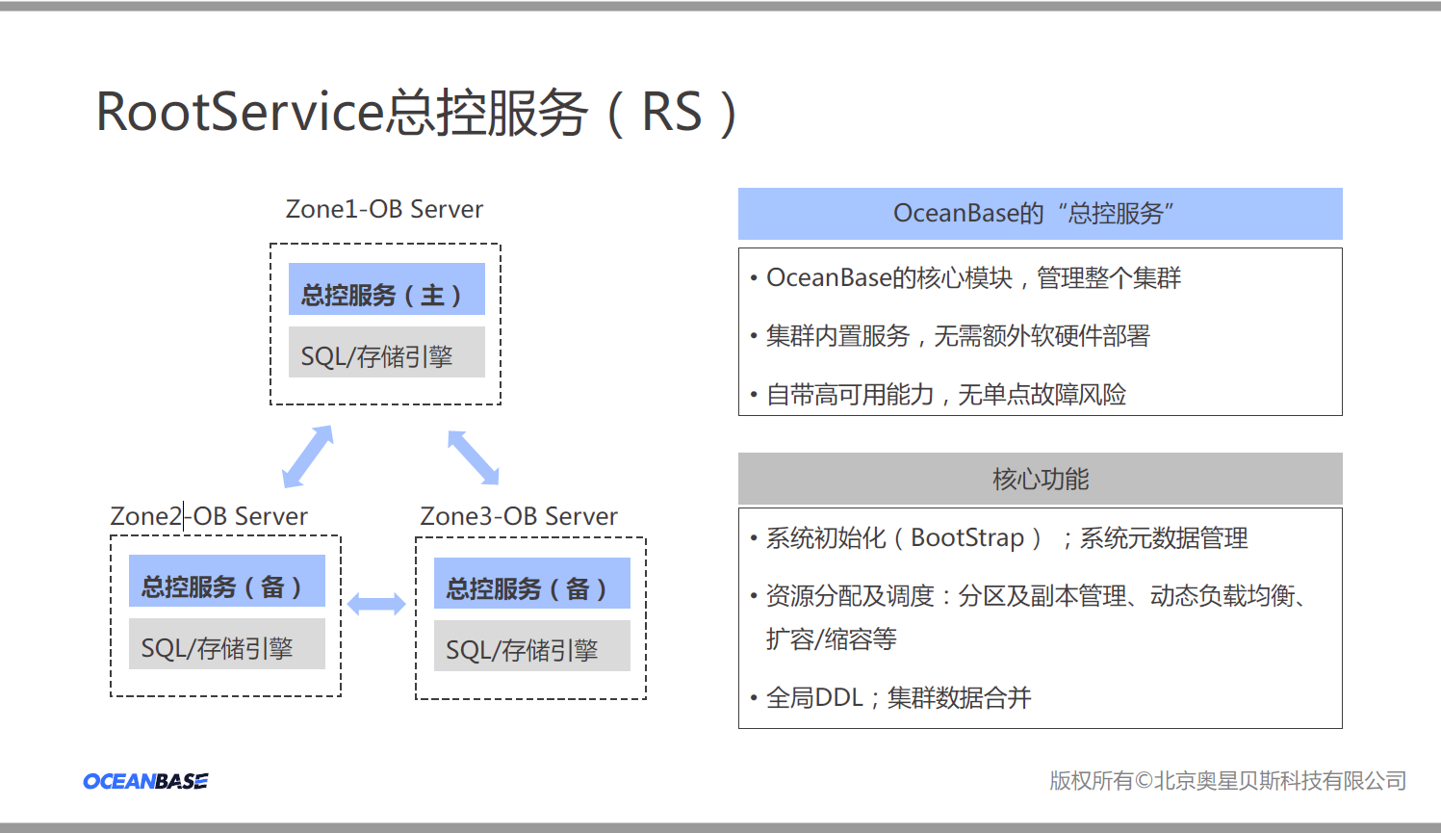
Task: Click the Zone1-OB Server label
Action: pos(384,210)
